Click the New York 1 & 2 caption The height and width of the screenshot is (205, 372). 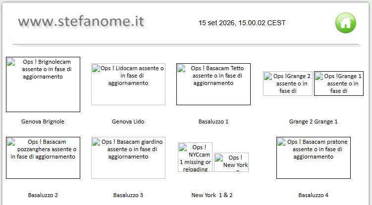point(212,195)
